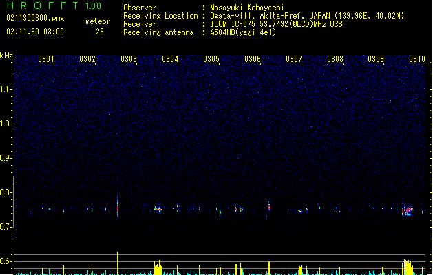Click the 1.1 kHz axis label
This screenshot has width=433, height=275.
point(6,89)
